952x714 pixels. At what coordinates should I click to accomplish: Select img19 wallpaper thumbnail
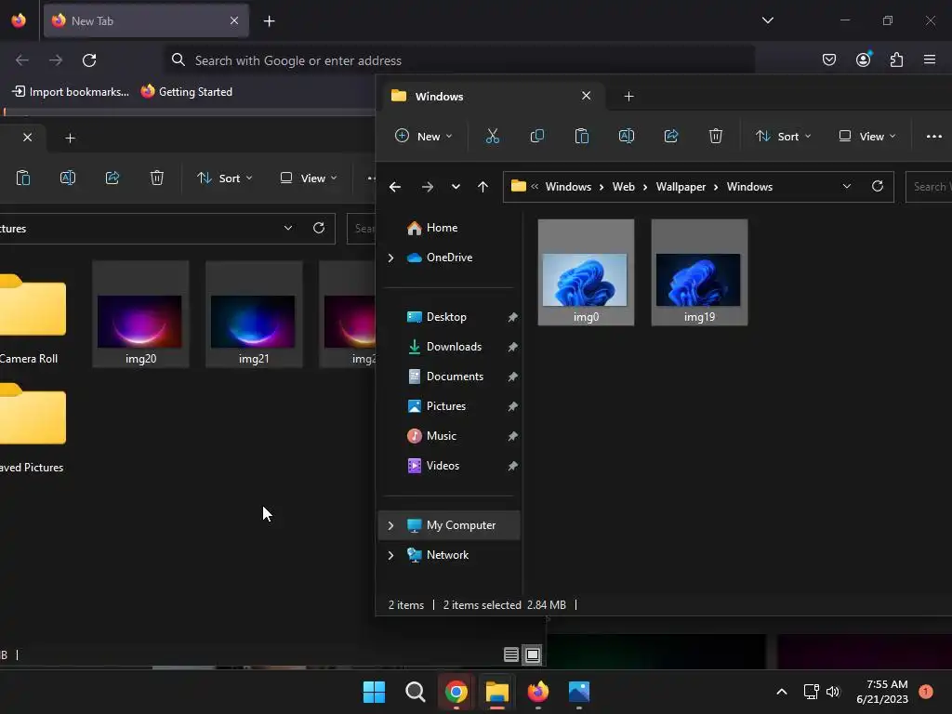pyautogui.click(x=699, y=272)
